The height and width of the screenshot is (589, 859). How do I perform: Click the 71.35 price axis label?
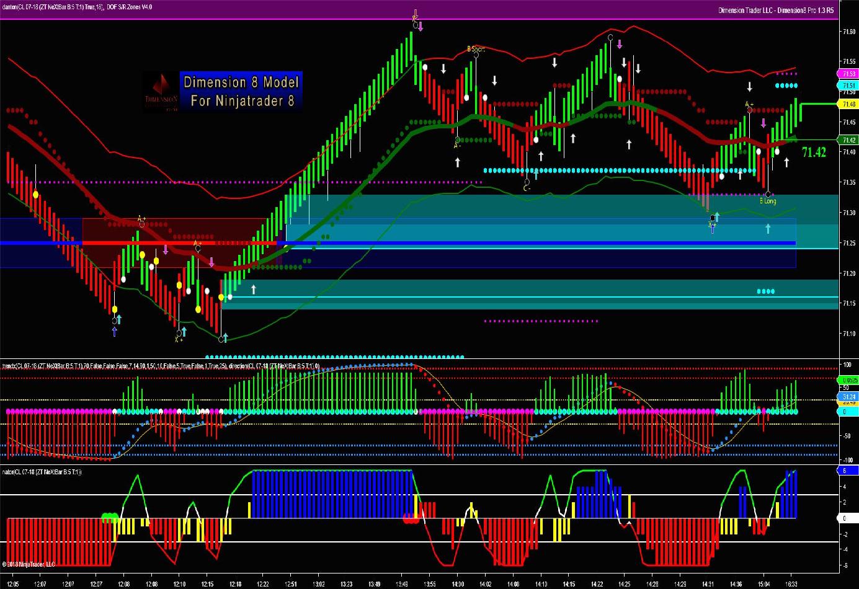pyautogui.click(x=849, y=182)
